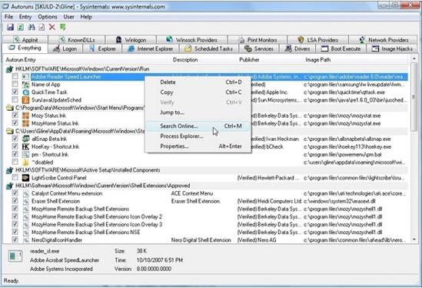
Task: Uncheck the Mozy Status.lnk checkbox
Action: point(15,116)
